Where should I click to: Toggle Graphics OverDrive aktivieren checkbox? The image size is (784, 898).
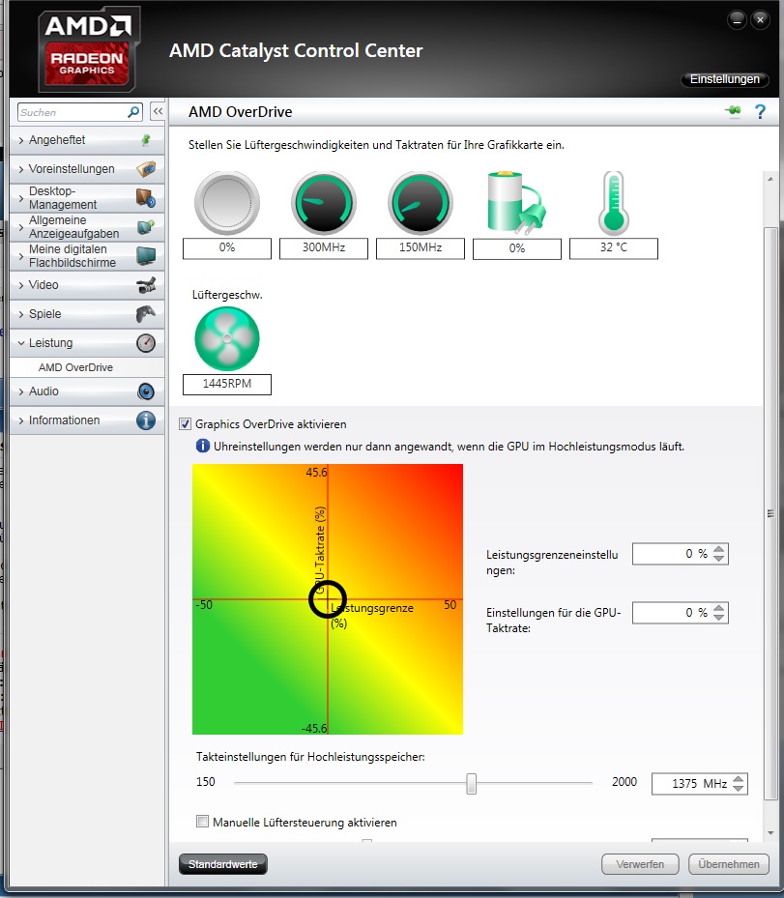tap(185, 423)
